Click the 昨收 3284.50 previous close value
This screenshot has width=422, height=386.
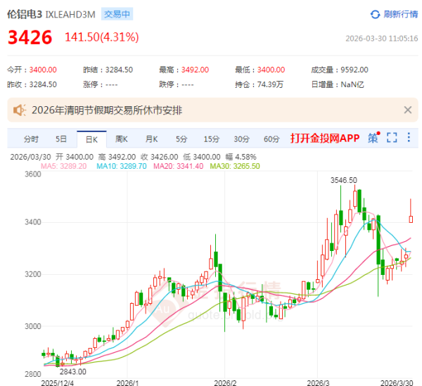coord(43,85)
